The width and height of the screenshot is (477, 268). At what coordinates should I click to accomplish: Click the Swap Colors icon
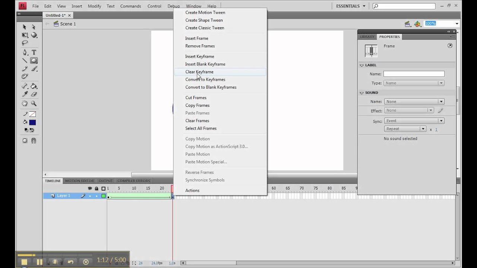[32, 130]
